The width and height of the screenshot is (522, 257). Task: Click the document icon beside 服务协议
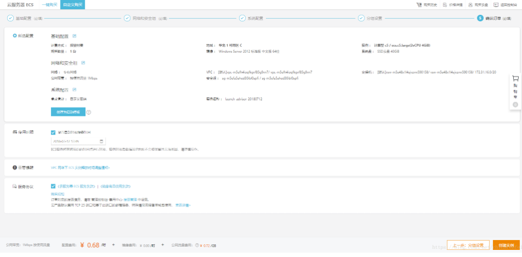(15, 186)
